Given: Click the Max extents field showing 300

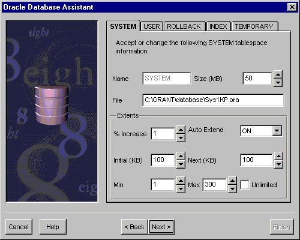Looking at the screenshot, I should 214,185.
